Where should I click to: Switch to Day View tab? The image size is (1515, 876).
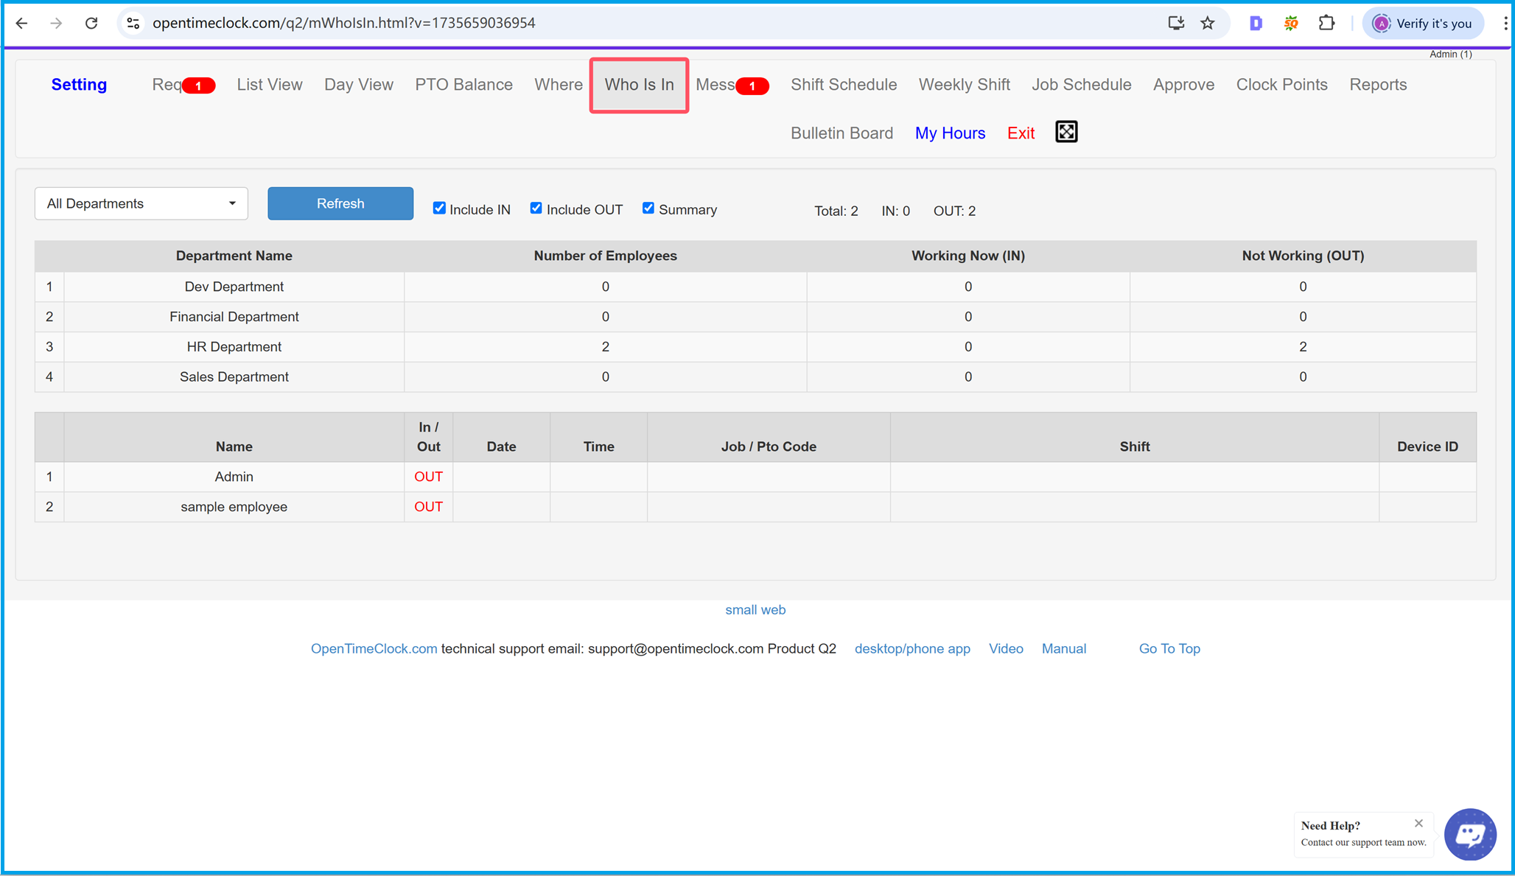(x=359, y=85)
